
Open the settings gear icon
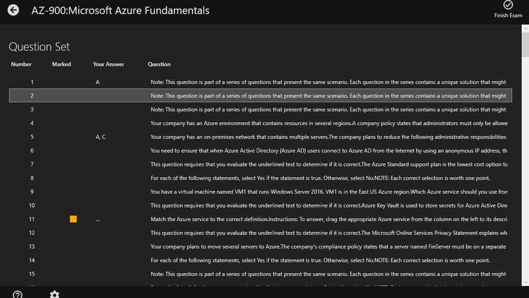(54, 294)
